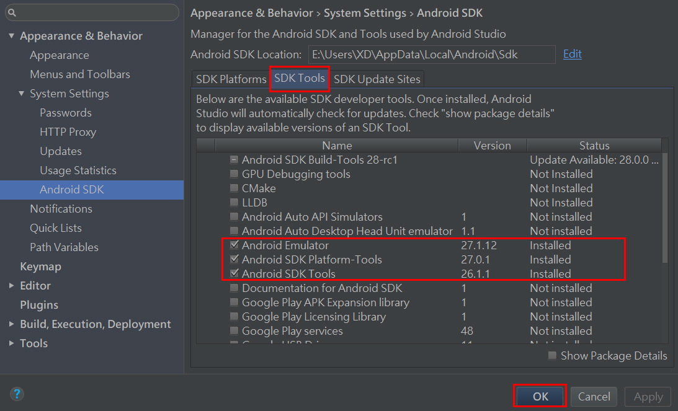Click 'Not Installed' status for CMake
Image resolution: width=678 pixels, height=411 pixels.
pos(561,188)
